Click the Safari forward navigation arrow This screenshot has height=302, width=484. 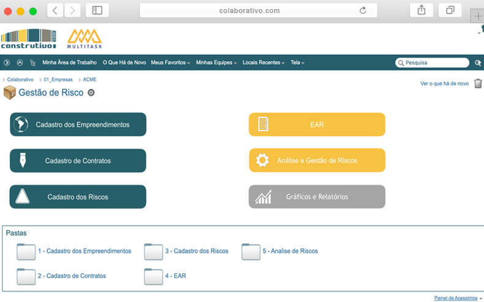pos(72,10)
